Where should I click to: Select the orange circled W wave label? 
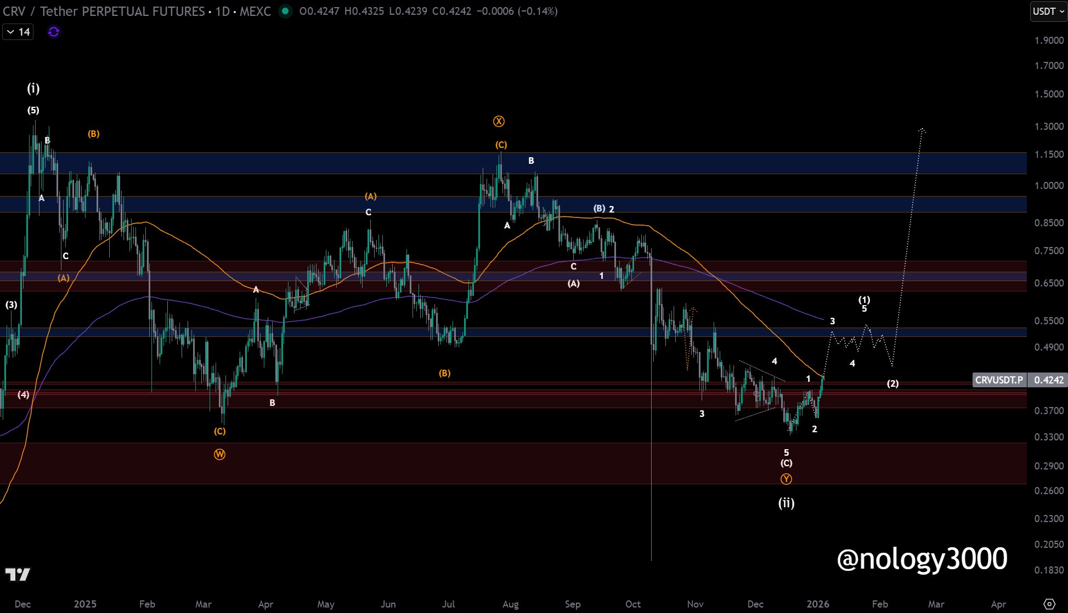219,454
